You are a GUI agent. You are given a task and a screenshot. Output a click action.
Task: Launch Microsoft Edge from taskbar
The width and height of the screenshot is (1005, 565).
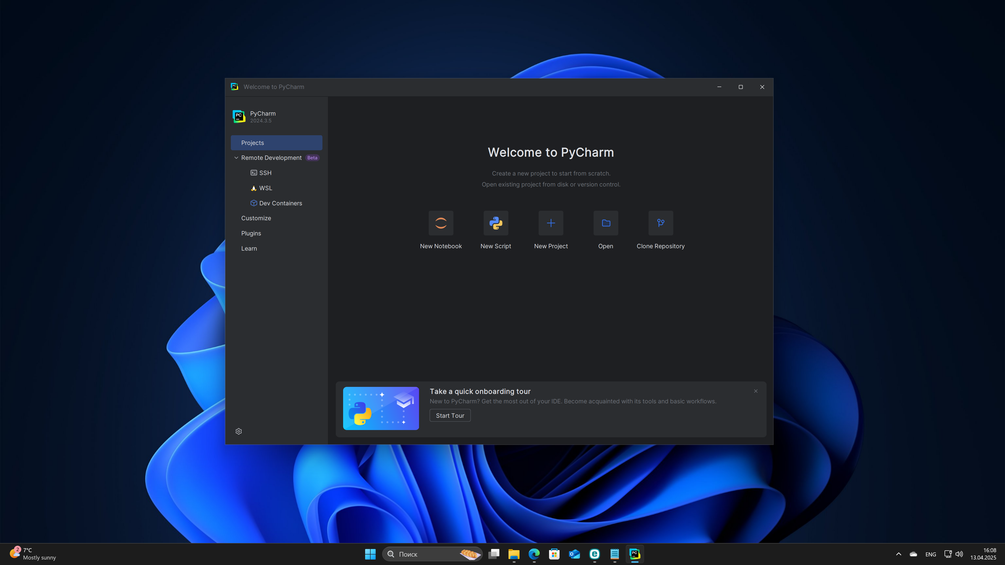[x=534, y=554]
